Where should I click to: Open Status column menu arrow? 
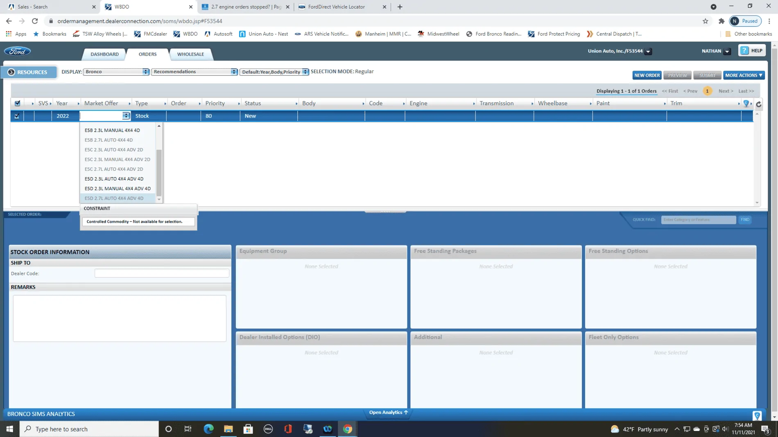(x=296, y=103)
